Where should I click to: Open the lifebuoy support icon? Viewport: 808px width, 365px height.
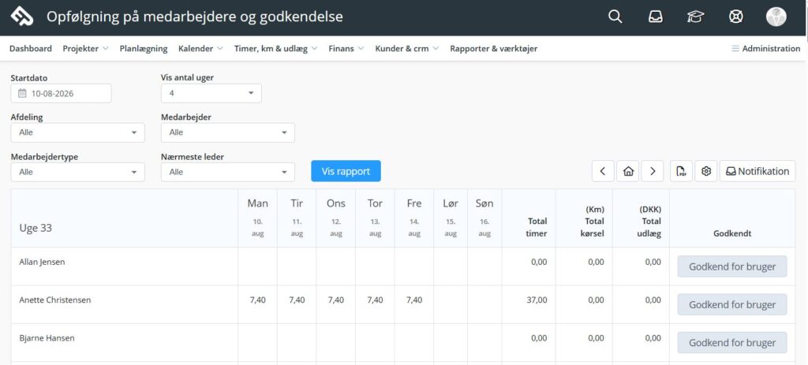[x=736, y=17]
